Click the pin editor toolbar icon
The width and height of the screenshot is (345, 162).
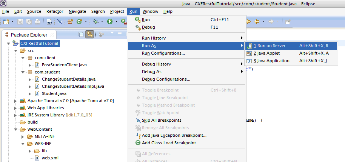288,22
